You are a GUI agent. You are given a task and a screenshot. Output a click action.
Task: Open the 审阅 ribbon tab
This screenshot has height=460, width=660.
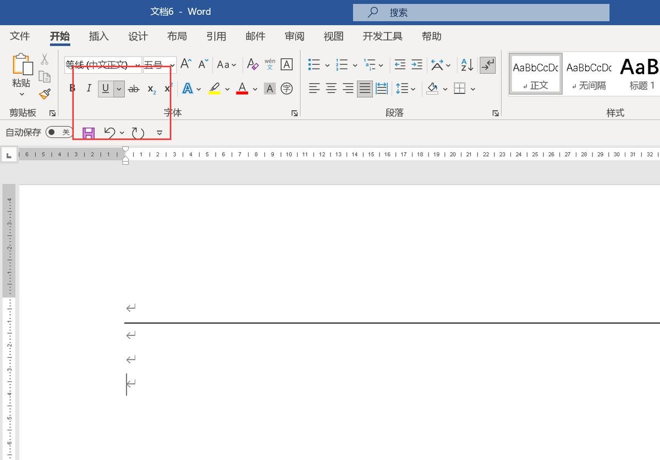coord(294,36)
